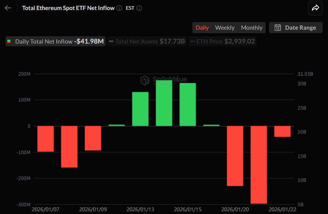Switch to the Weekly tab
The height and width of the screenshot is (214, 328).
tap(225, 28)
